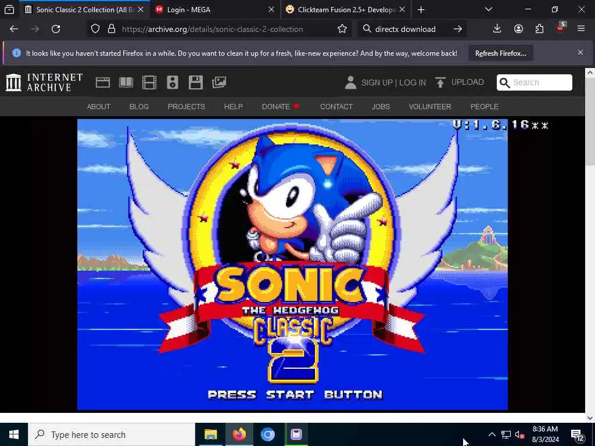The width and height of the screenshot is (595, 446).
Task: Open the Windows Start menu
Action: 14,434
